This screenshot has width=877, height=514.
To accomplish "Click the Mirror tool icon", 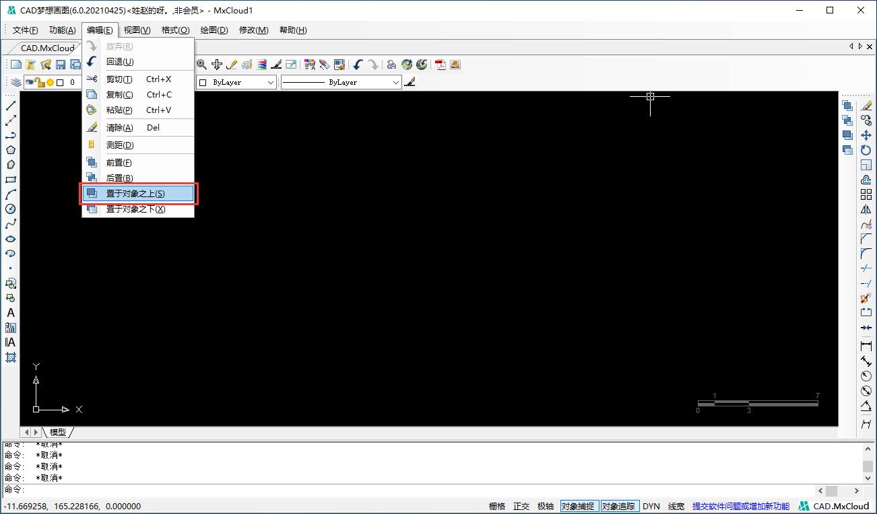I will click(x=866, y=209).
